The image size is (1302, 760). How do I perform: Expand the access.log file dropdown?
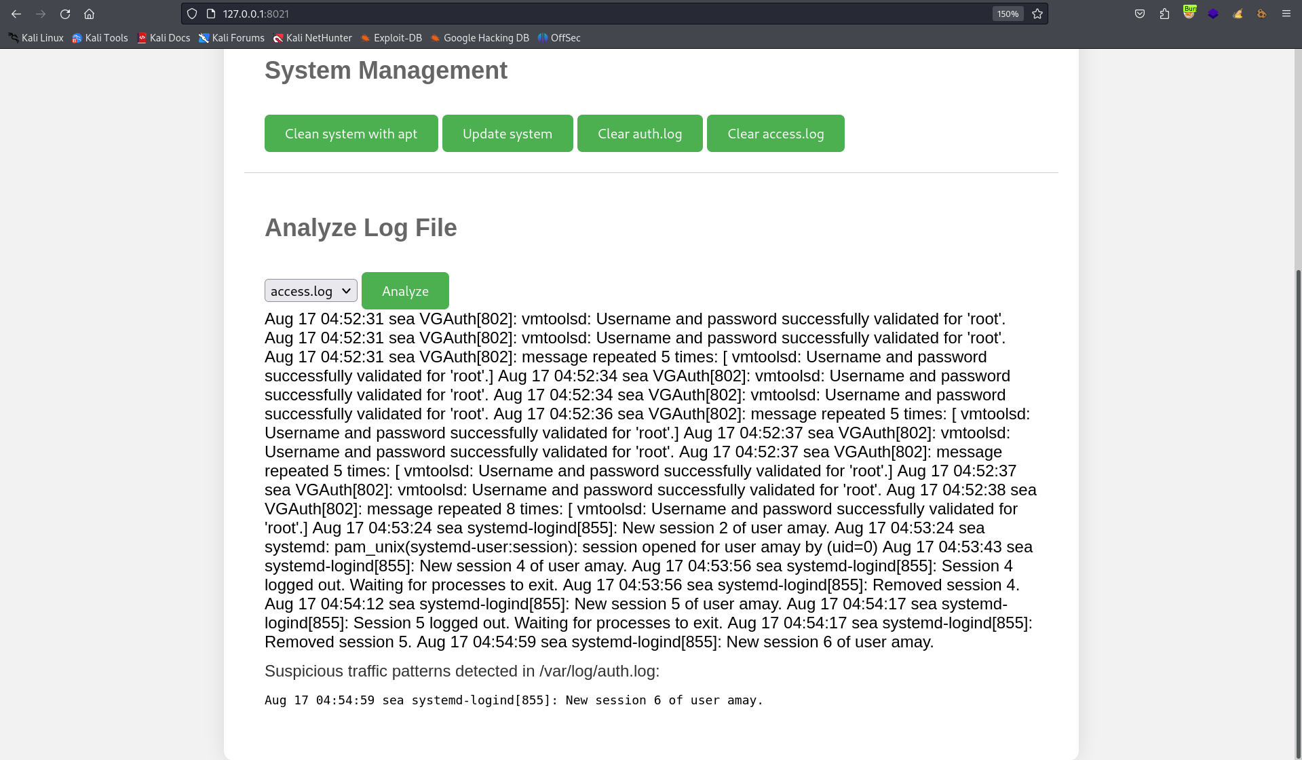pos(311,291)
